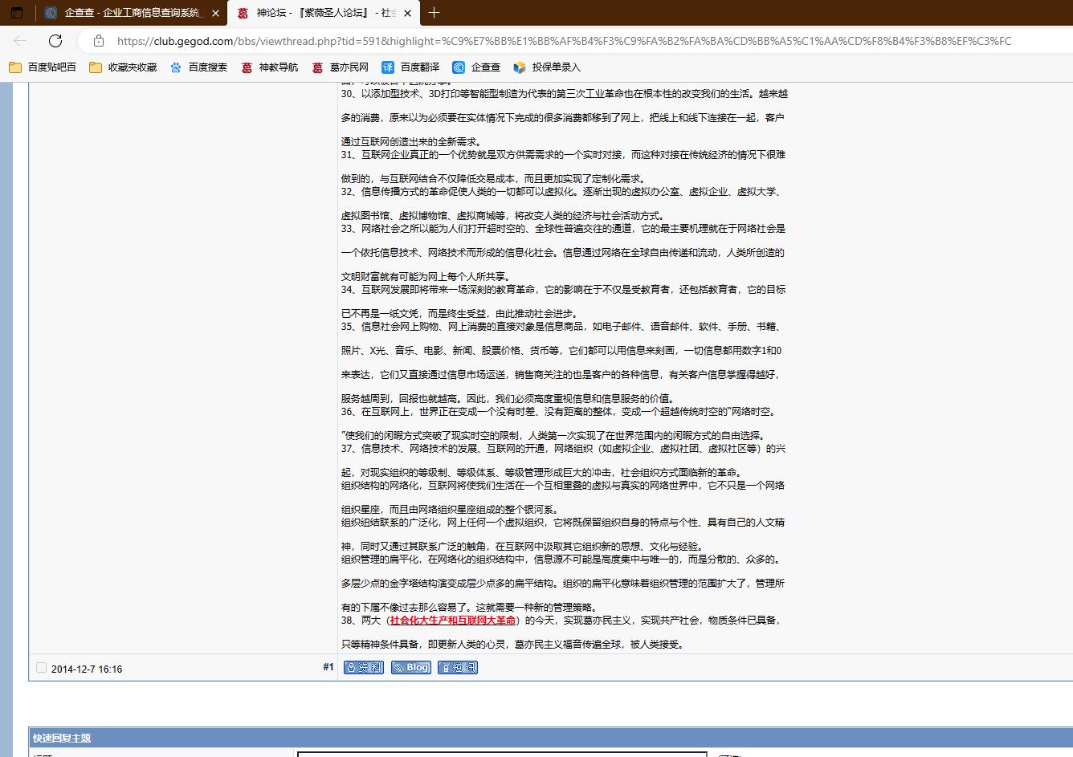Click the back arrow navigation icon

click(x=21, y=41)
